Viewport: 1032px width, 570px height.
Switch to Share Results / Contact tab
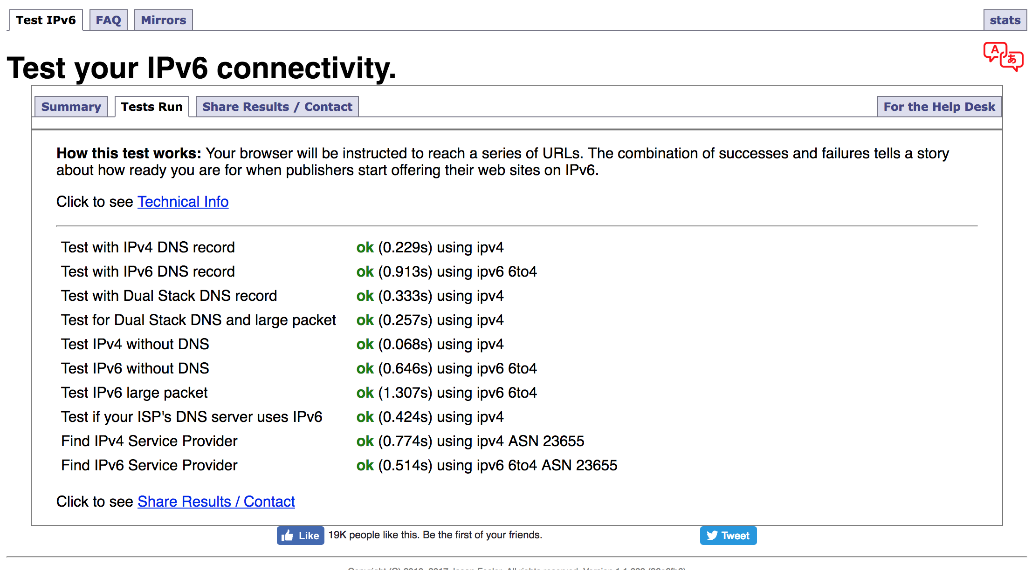point(277,107)
